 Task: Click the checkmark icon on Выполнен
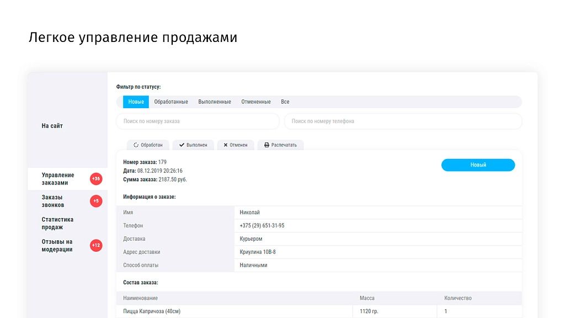point(182,145)
